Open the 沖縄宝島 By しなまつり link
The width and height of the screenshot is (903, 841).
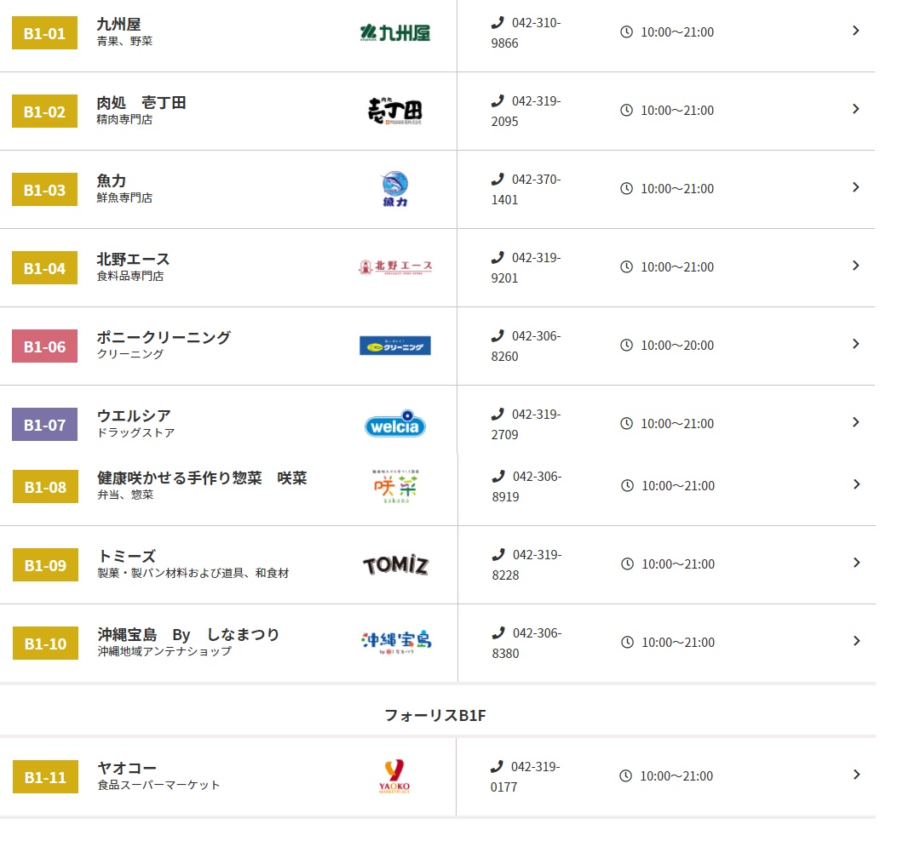pyautogui.click(x=188, y=634)
